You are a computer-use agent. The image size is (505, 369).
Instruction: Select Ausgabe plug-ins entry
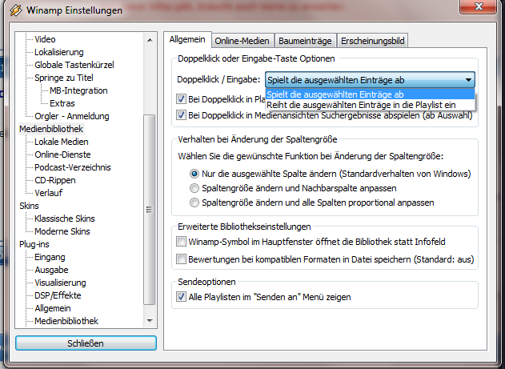(x=51, y=271)
